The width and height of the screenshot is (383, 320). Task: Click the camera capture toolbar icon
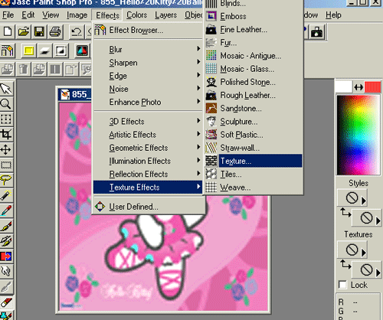pyautogui.click(x=316, y=32)
